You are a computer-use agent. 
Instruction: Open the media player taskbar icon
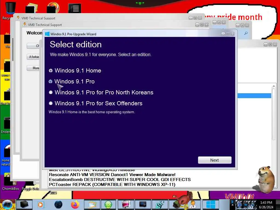tap(40, 205)
